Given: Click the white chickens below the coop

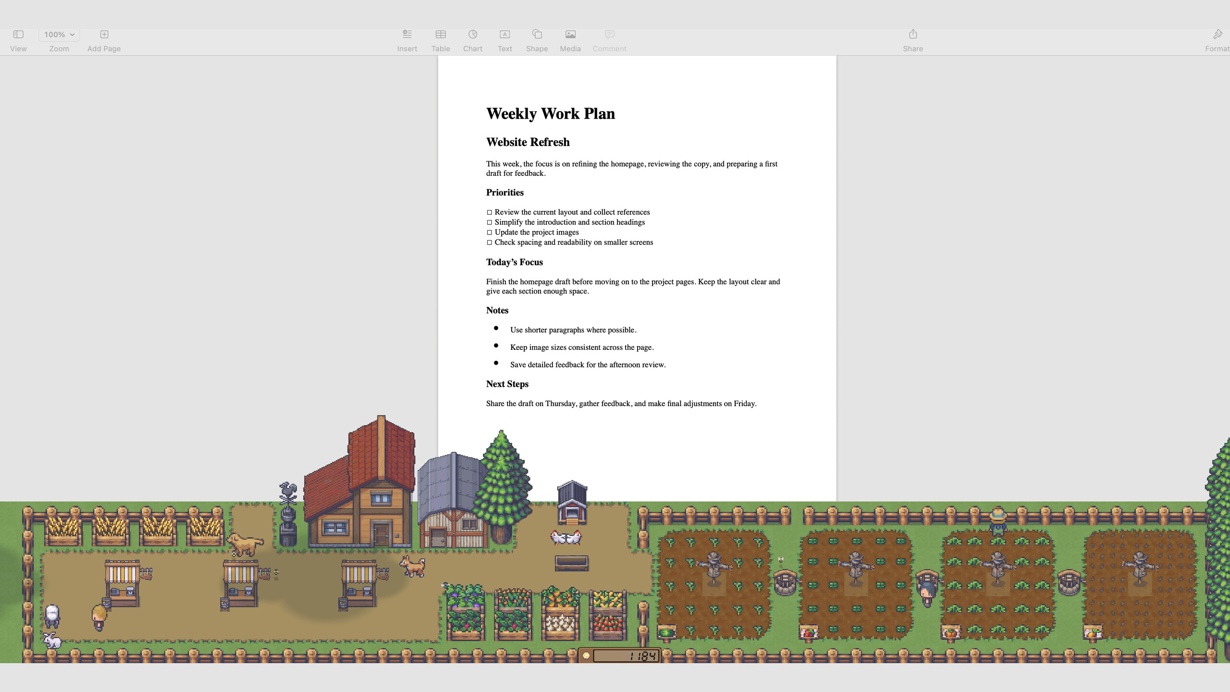Looking at the screenshot, I should (x=566, y=537).
